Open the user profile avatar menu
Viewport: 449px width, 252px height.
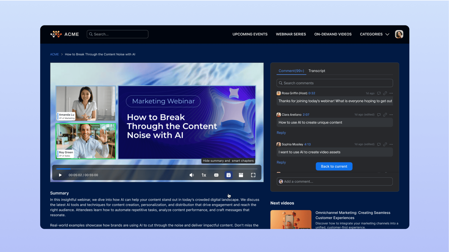399,34
